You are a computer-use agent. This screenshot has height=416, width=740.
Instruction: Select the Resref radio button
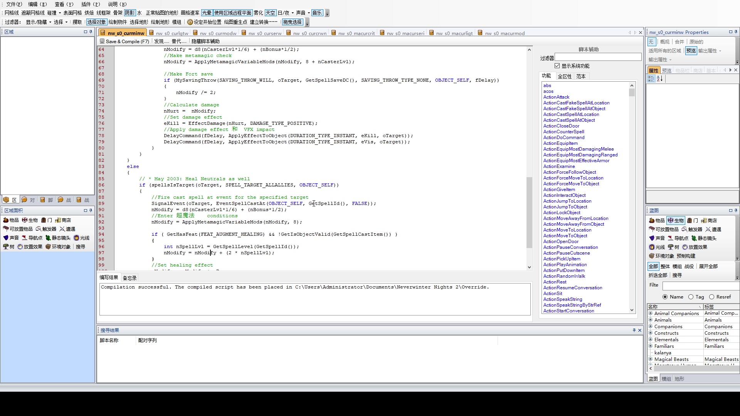click(711, 297)
